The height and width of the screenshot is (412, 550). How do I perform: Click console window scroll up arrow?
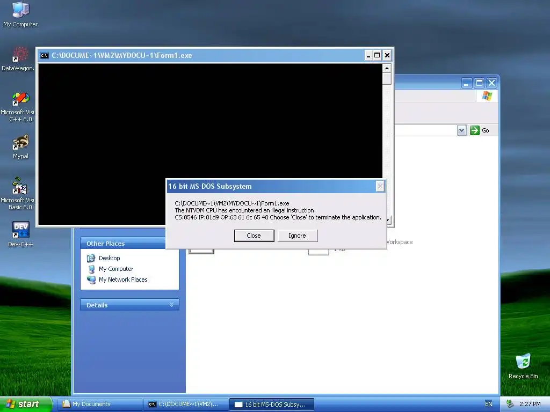(x=387, y=68)
